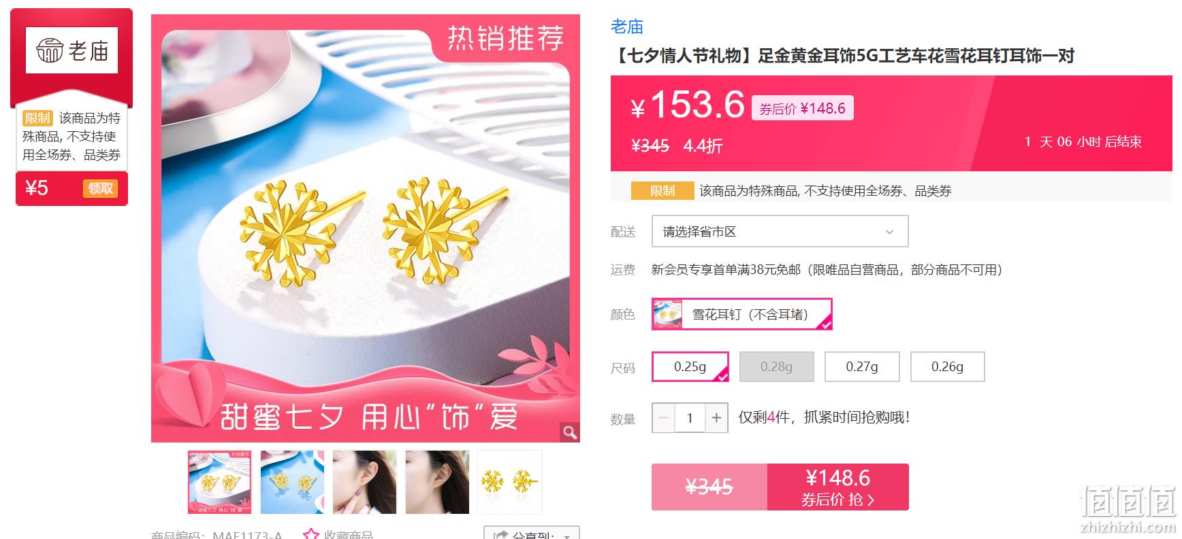Click the quantity input field
This screenshot has height=539, width=1182.
pos(690,418)
